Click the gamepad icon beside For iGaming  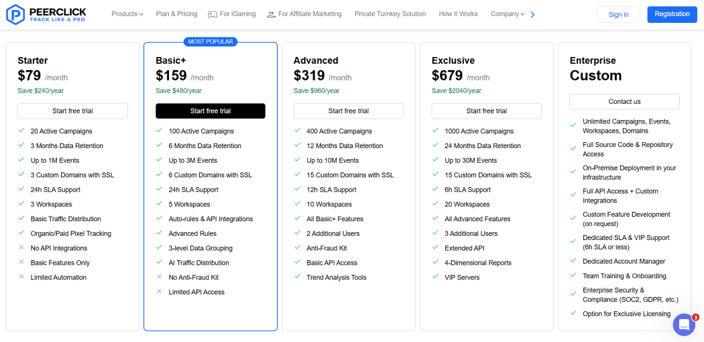click(213, 14)
